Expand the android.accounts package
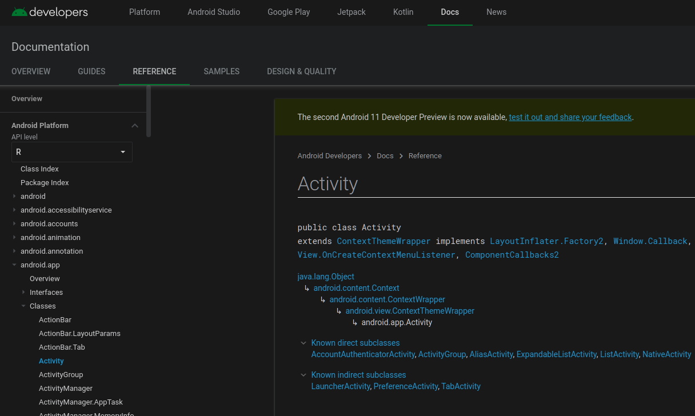695x416 pixels. (14, 223)
